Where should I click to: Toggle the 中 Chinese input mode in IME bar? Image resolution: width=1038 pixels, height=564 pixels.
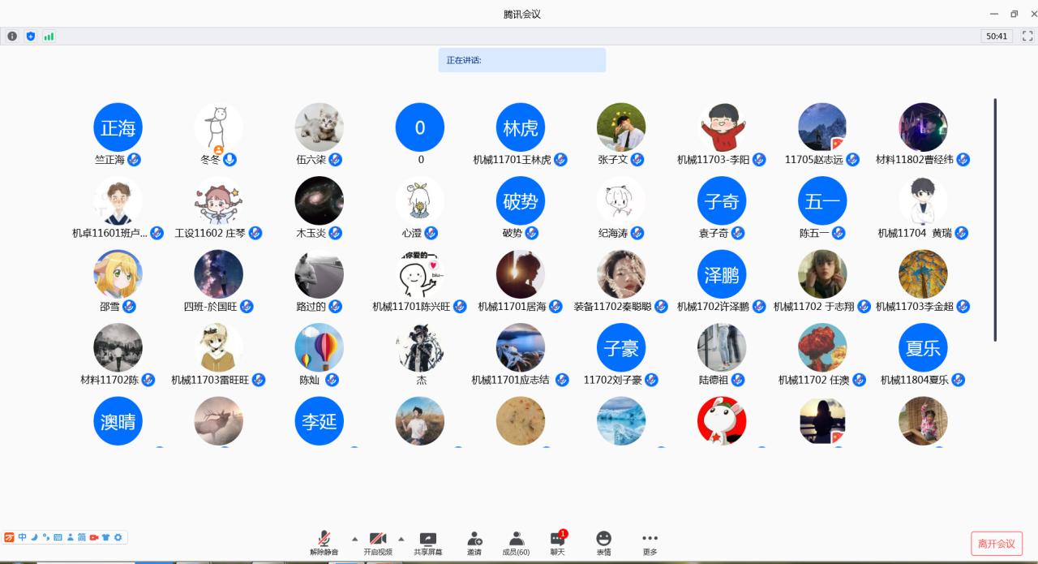click(22, 537)
